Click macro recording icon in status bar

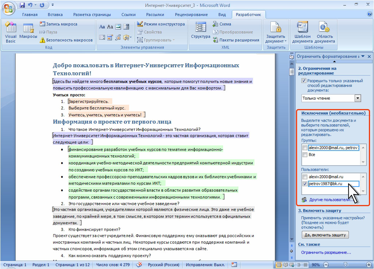(x=234, y=265)
